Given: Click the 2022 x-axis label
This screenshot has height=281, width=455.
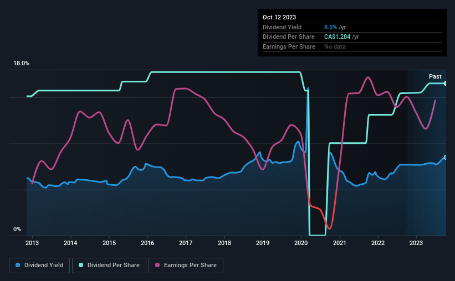Looking at the screenshot, I should tap(378, 243).
